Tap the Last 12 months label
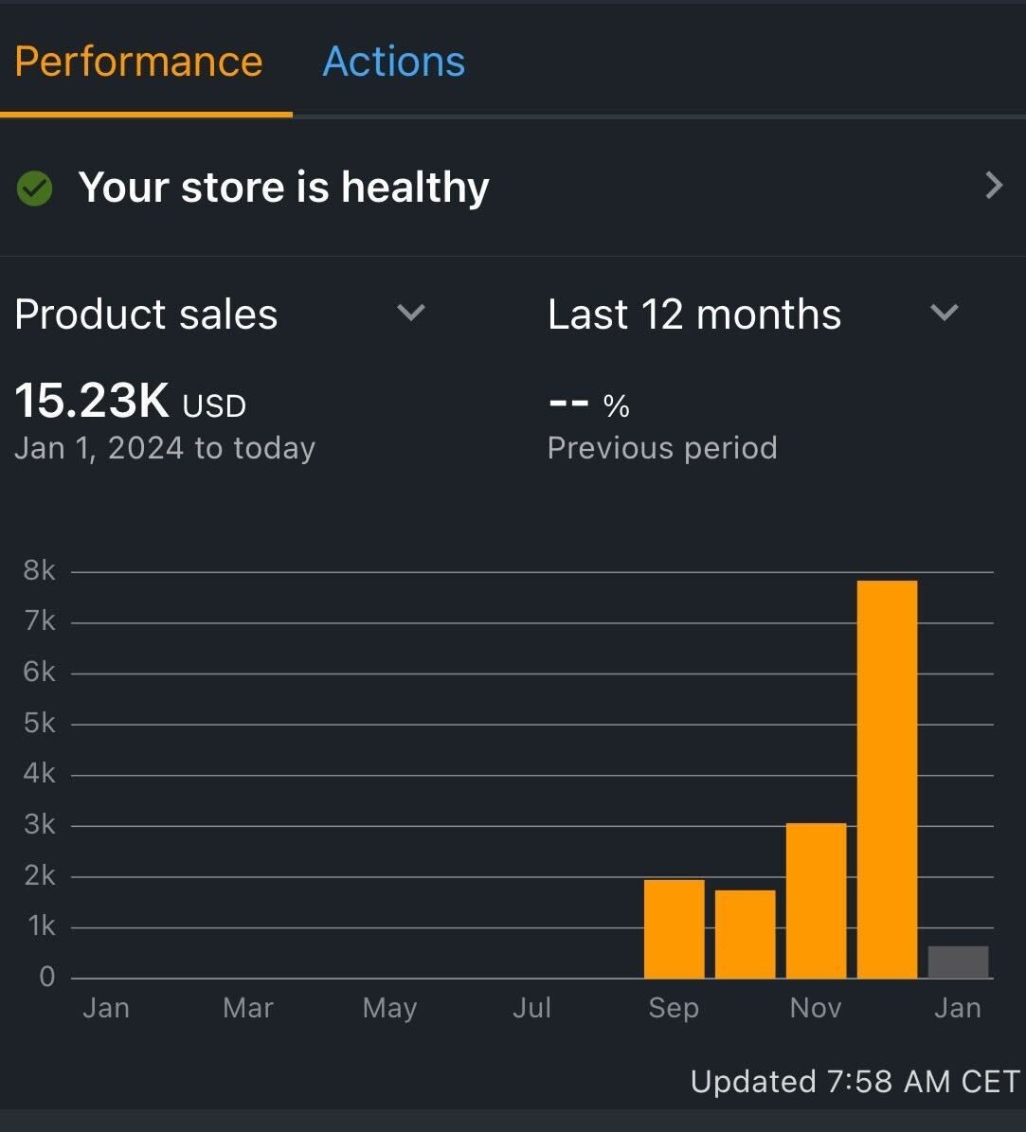Image resolution: width=1026 pixels, height=1132 pixels. click(x=693, y=314)
